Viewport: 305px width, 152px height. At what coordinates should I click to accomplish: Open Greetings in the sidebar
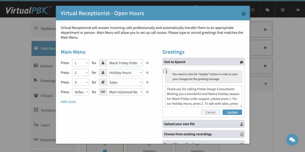tap(44, 80)
